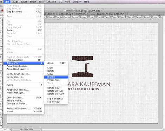Switch to the 2010-08-23 jpg document tab
Screen dimensions: 165x131
(x=66, y=14)
